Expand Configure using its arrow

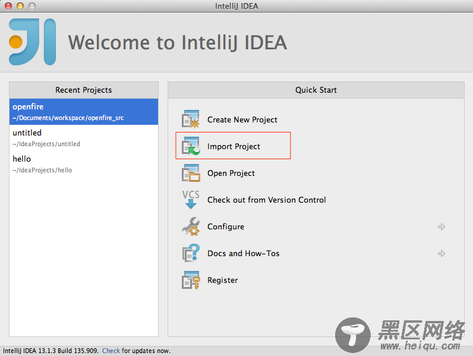pyautogui.click(x=442, y=226)
